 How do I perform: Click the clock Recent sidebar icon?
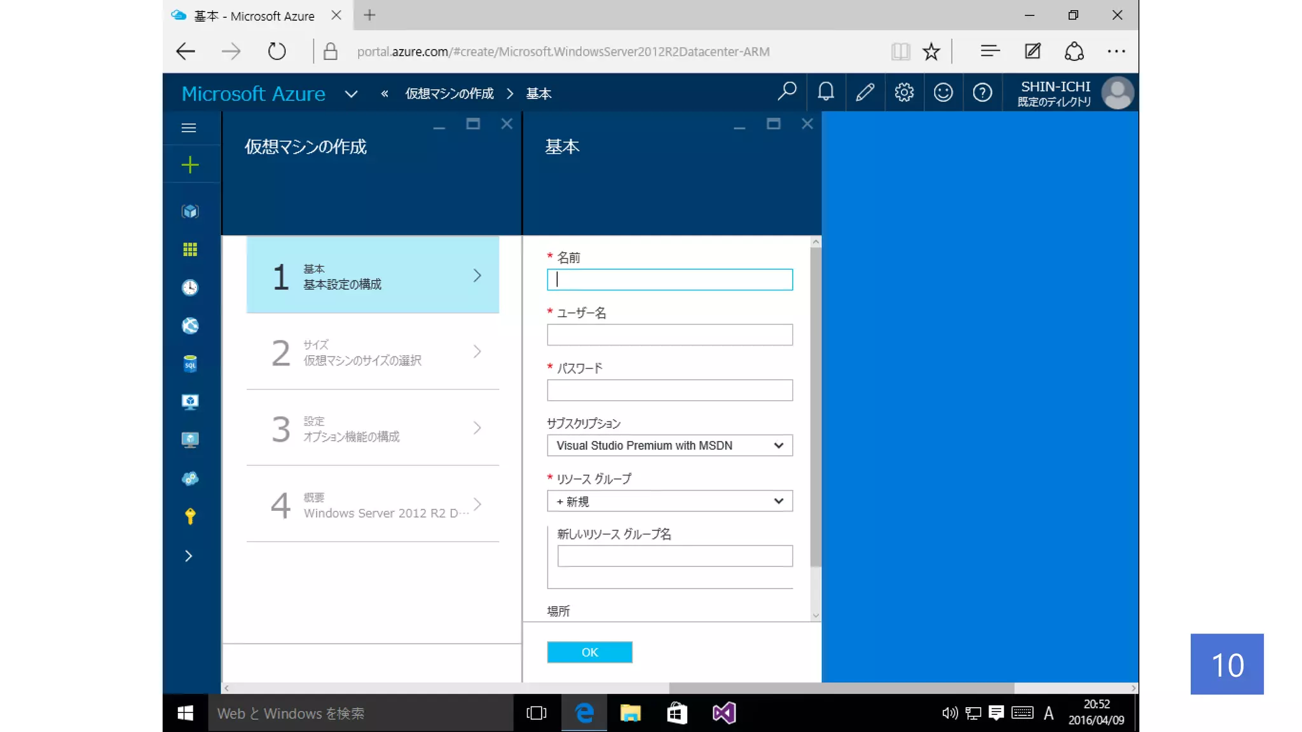(189, 288)
